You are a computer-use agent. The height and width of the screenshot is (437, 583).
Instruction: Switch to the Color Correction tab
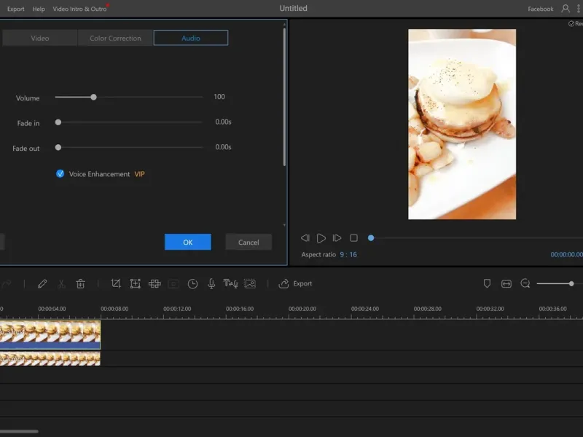click(115, 38)
